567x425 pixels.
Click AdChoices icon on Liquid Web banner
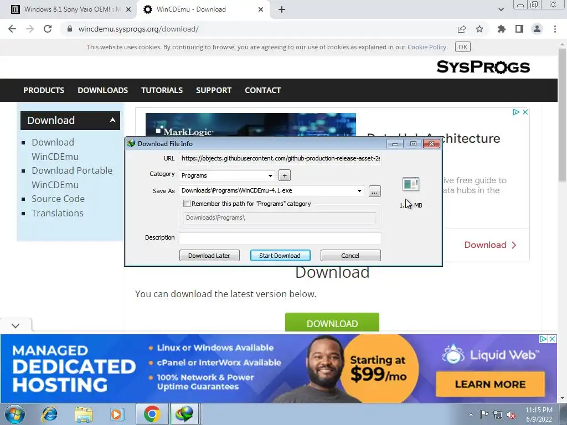point(543,339)
